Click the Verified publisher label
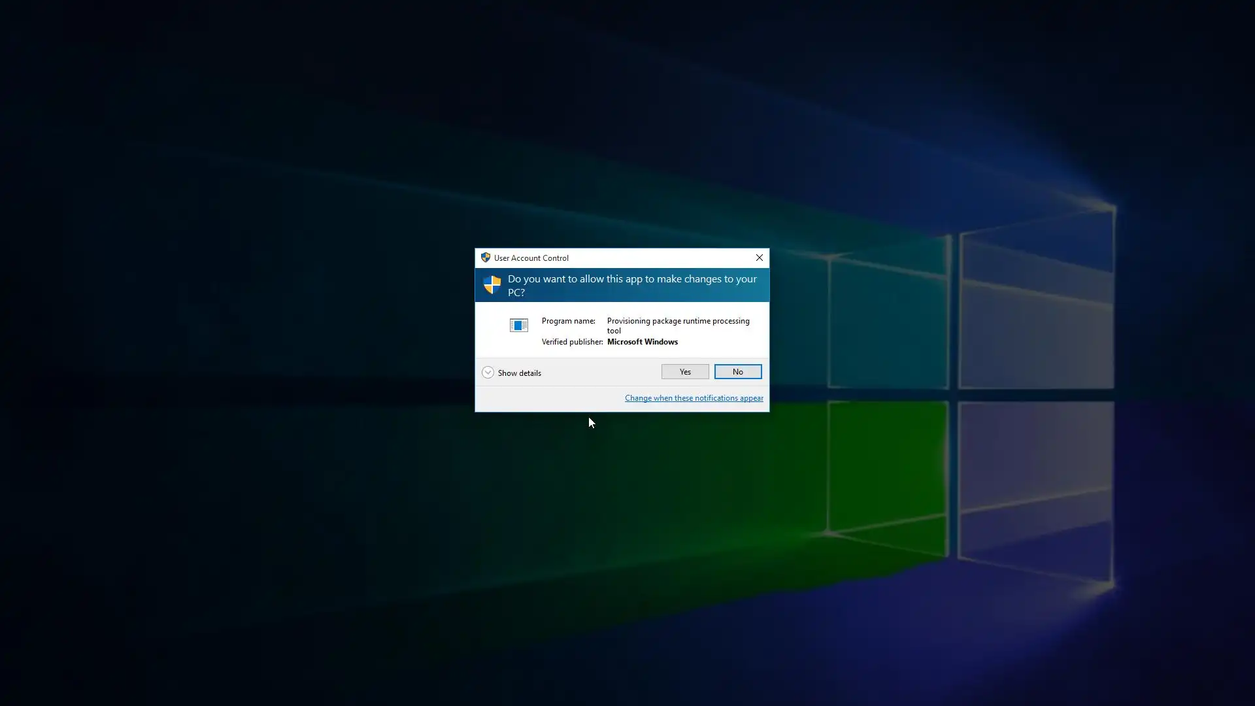The image size is (1255, 706). pos(572,342)
